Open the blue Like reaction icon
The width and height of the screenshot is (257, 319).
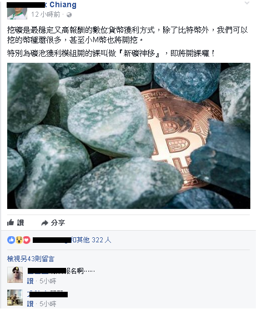pos(11,240)
